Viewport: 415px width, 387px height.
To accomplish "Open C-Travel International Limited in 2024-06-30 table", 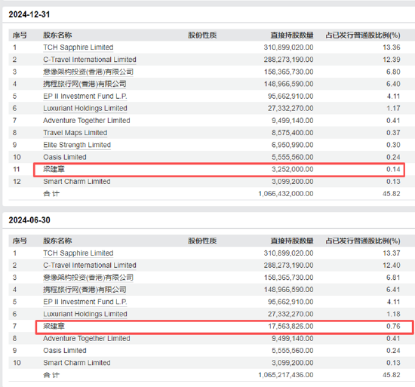I will coord(90,266).
